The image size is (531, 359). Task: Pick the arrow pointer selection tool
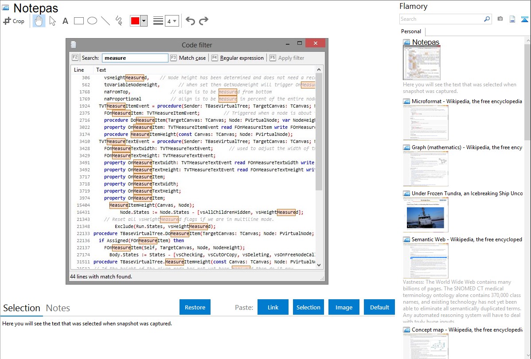tap(53, 21)
